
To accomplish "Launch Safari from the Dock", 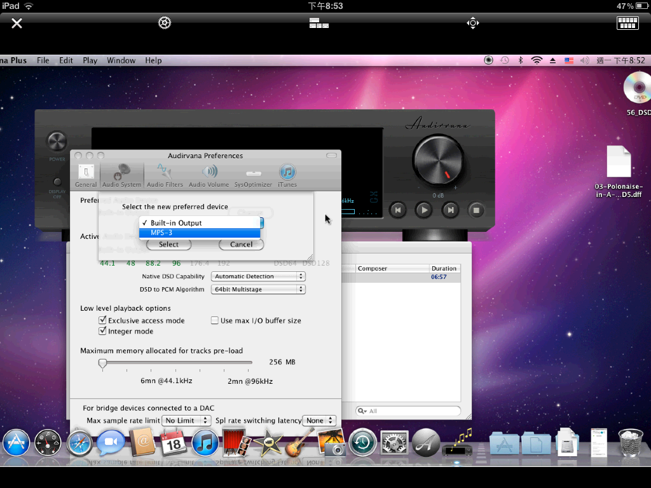I will (x=79, y=442).
